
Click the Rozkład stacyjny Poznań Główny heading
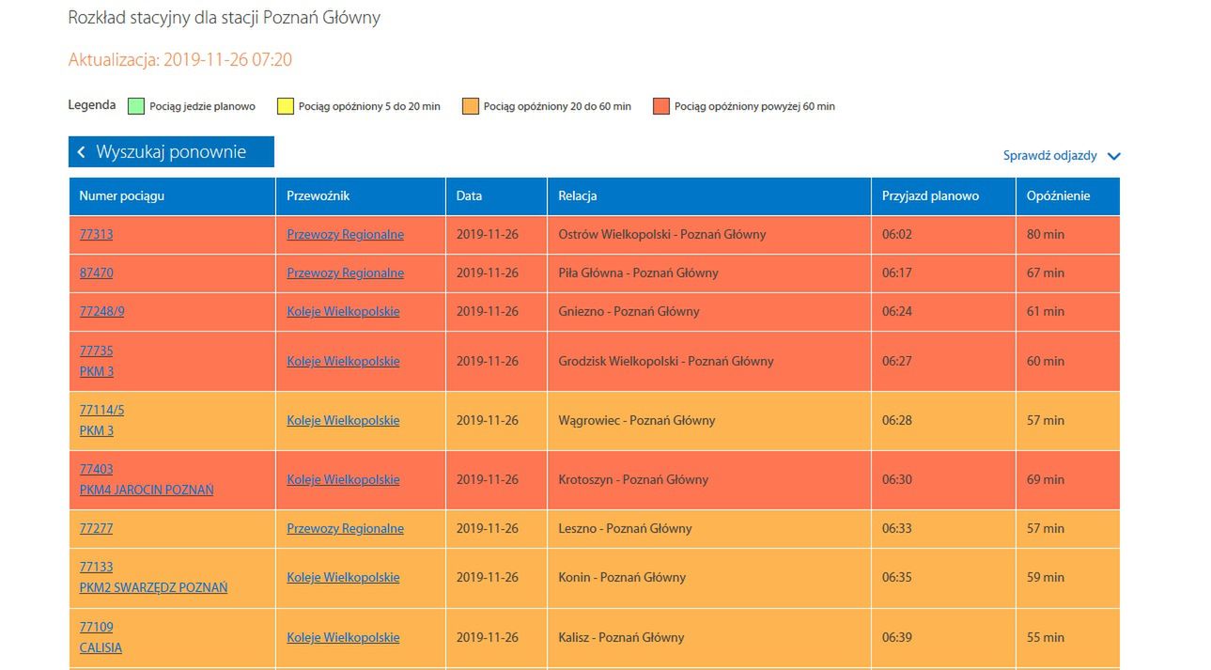click(x=225, y=18)
